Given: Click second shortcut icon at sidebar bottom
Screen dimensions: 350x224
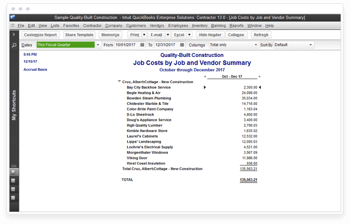Looking at the screenshot, I should click(13, 181).
